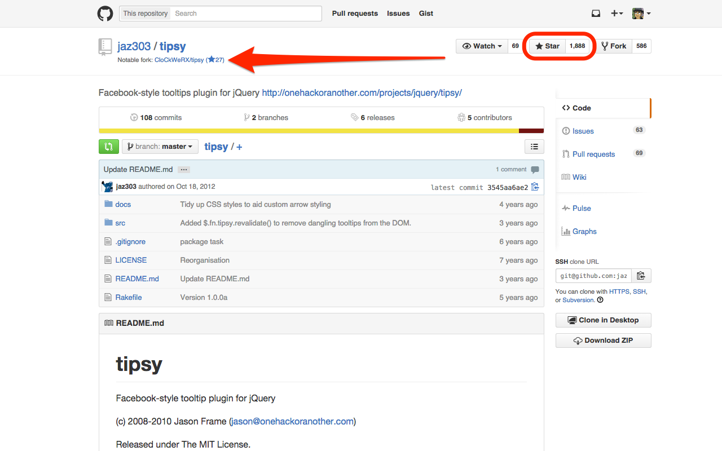Show language breakdown via the yellow bar
The width and height of the screenshot is (722, 451).
(309, 131)
